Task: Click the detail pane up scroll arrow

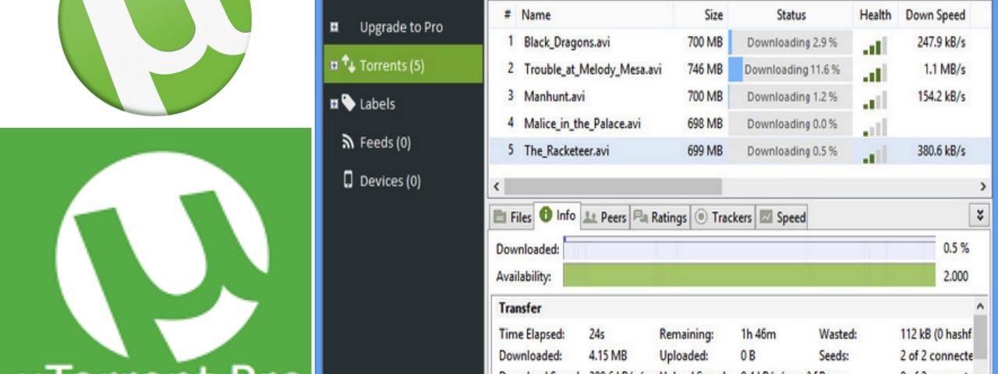Action: (x=981, y=307)
